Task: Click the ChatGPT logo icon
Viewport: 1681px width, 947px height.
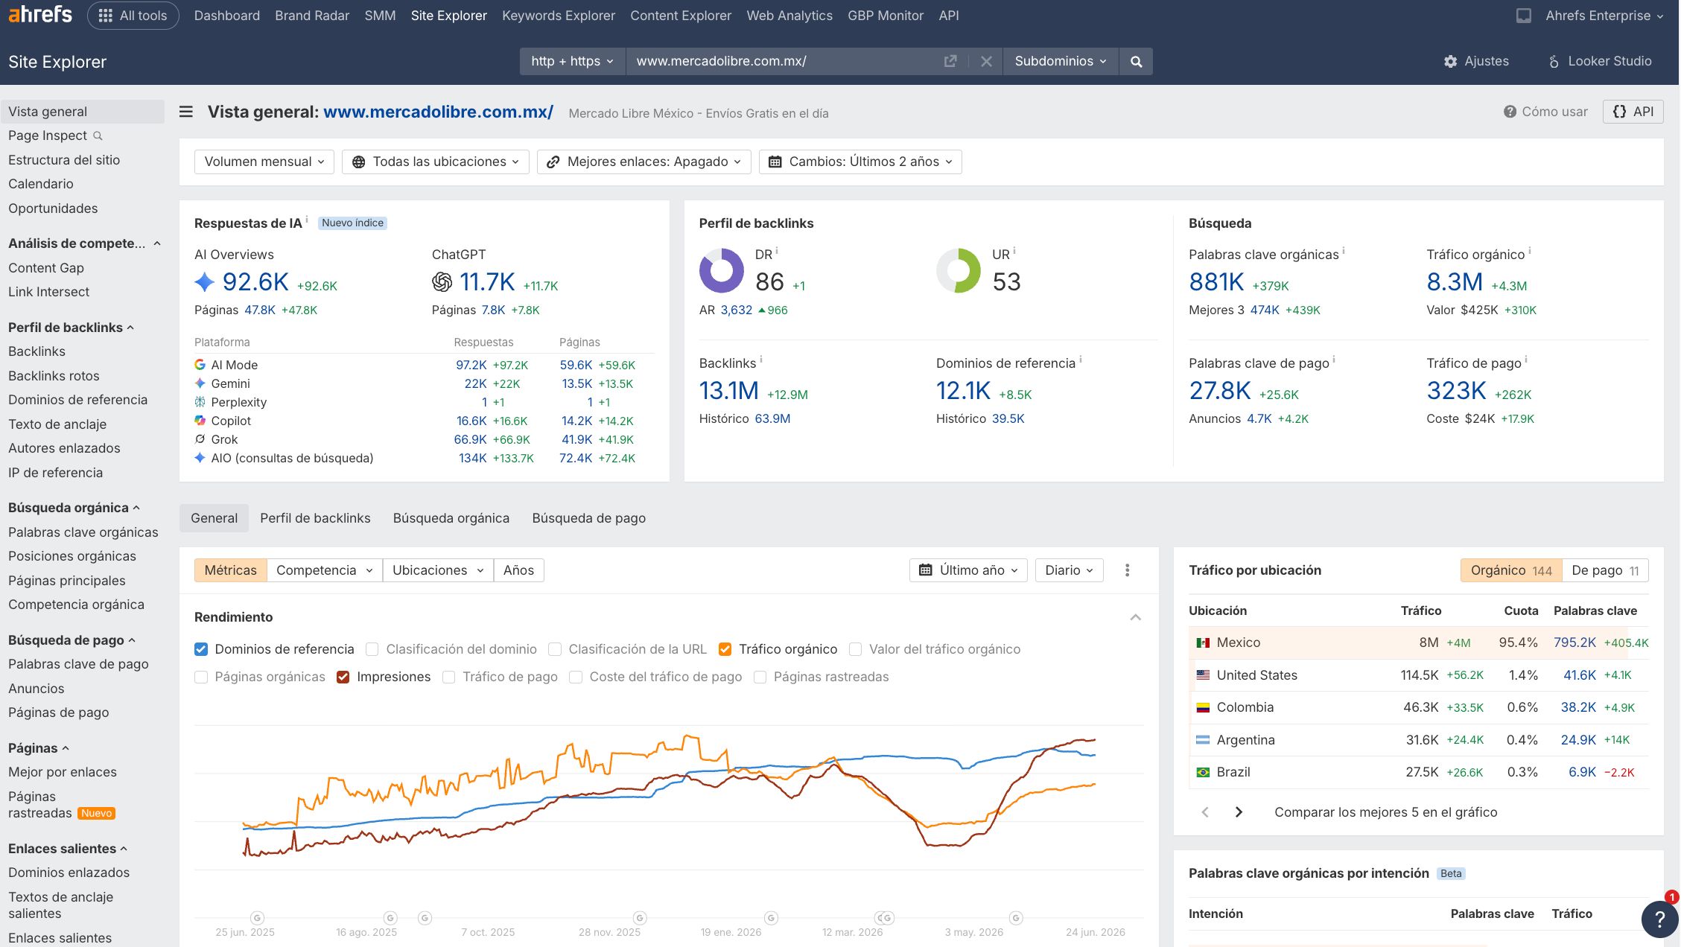Action: pos(442,282)
